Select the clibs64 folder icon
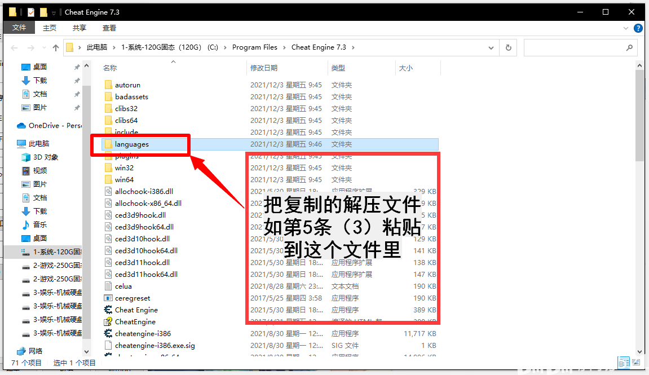 (x=108, y=121)
